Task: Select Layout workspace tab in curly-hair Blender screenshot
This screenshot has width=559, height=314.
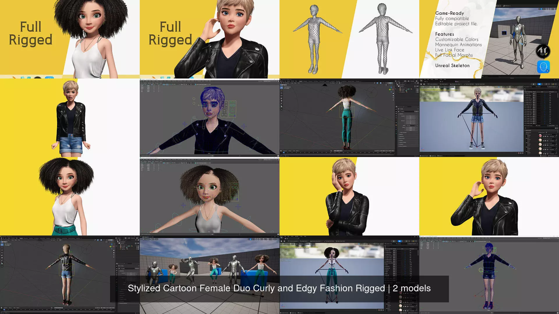Action: (x=300, y=81)
